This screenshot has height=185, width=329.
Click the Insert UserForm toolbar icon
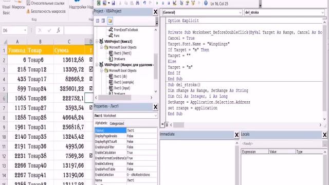(104, 3)
